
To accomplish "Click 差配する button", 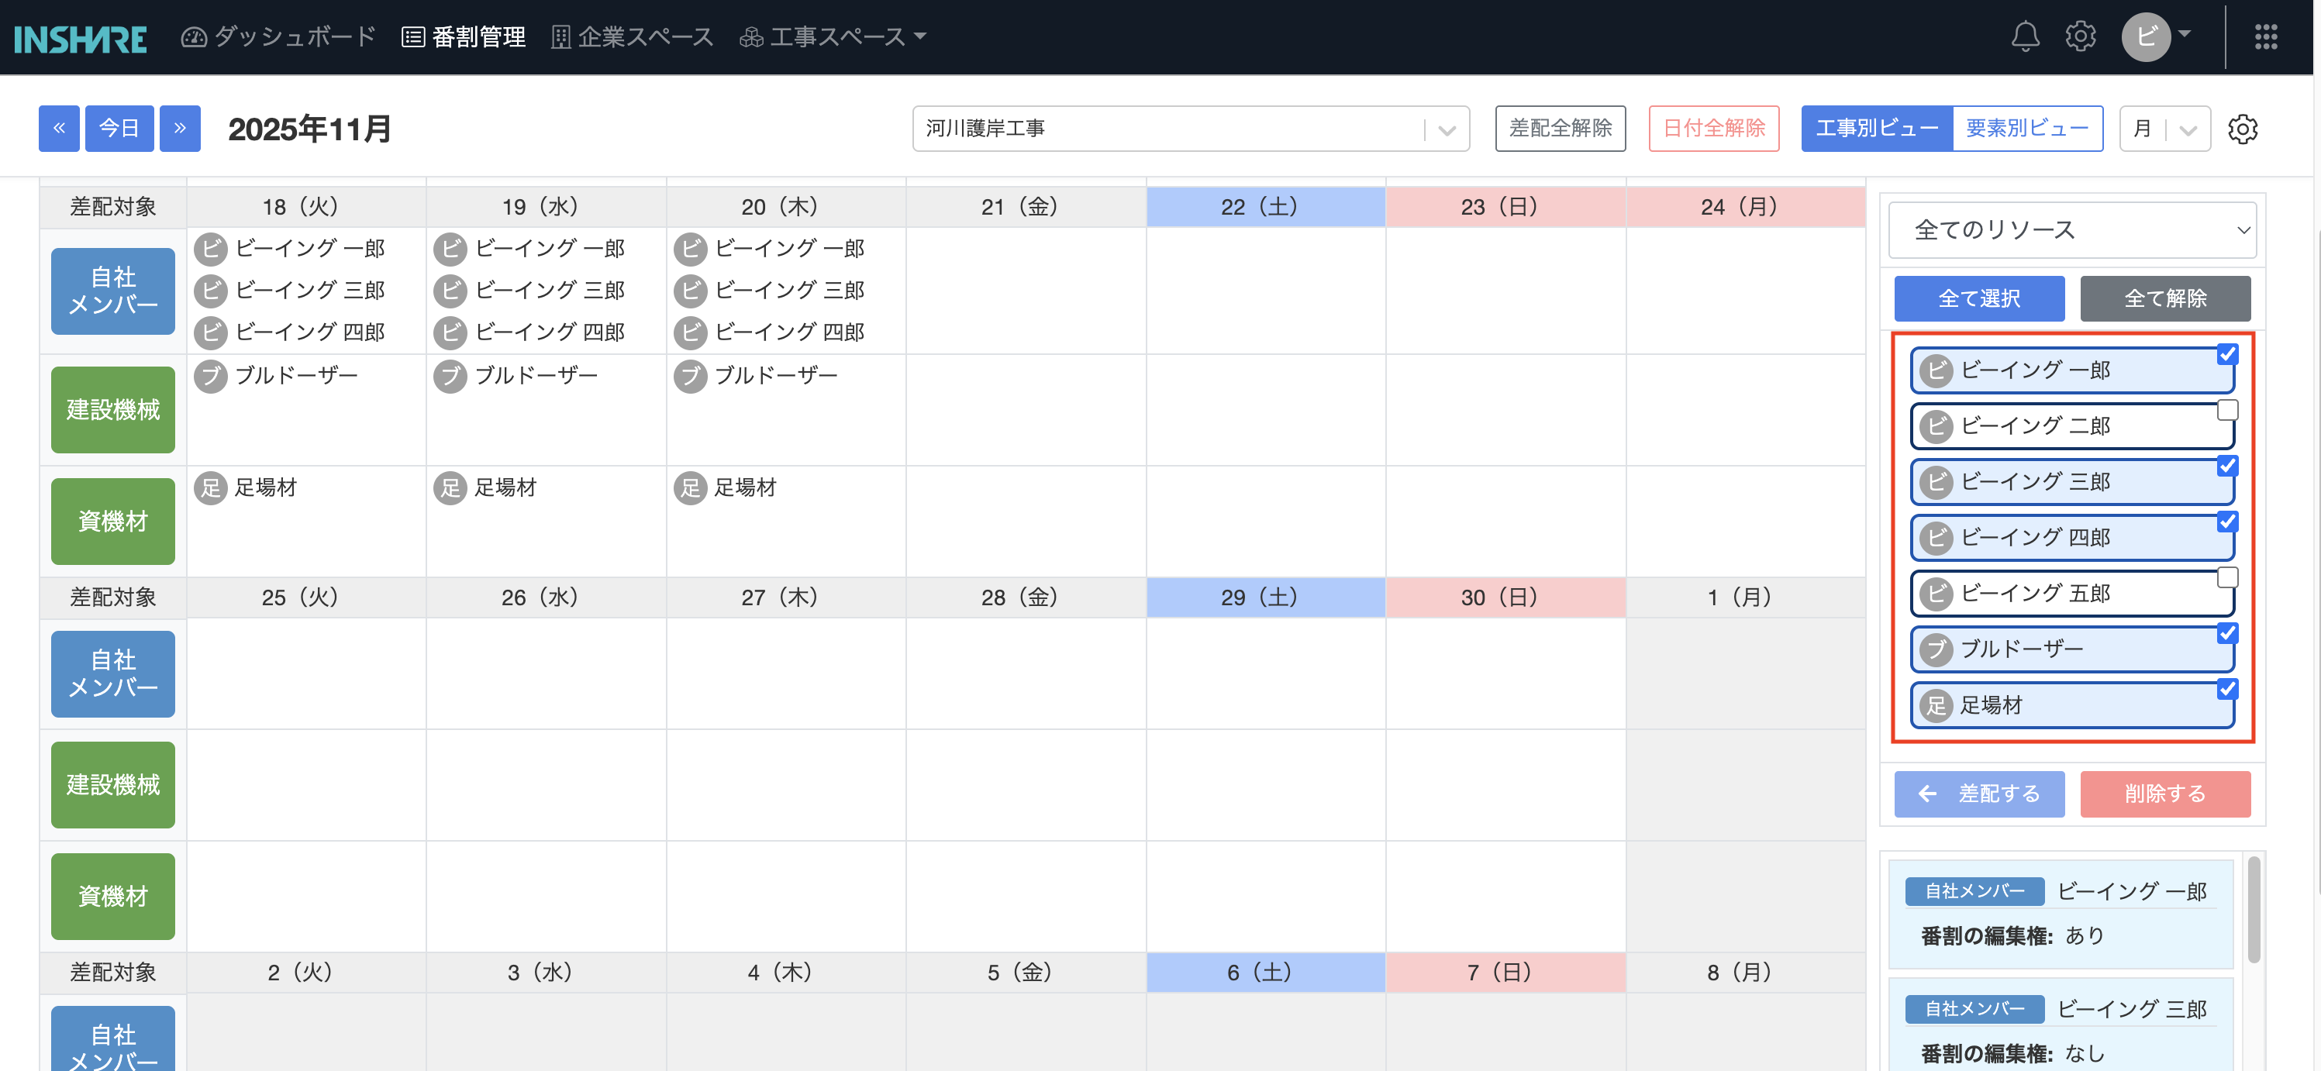I will point(1980,794).
